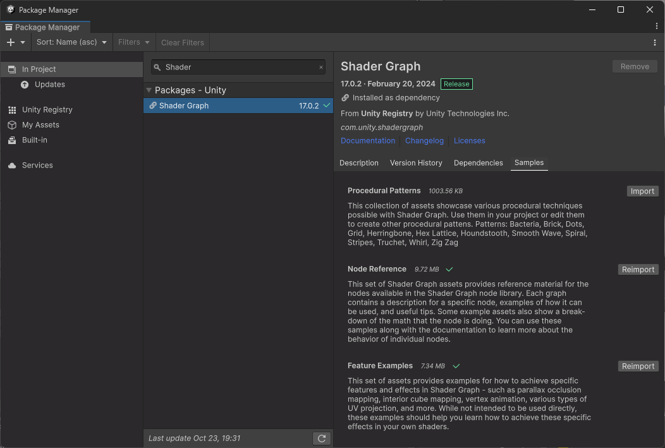Click Clear Filters button
The image size is (665, 448).
tap(182, 42)
